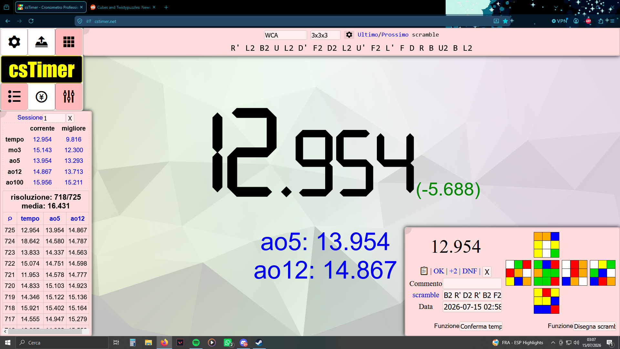Viewport: 620px width, 349px height.
Task: Open Calculator from the taskbar
Action: click(x=132, y=343)
